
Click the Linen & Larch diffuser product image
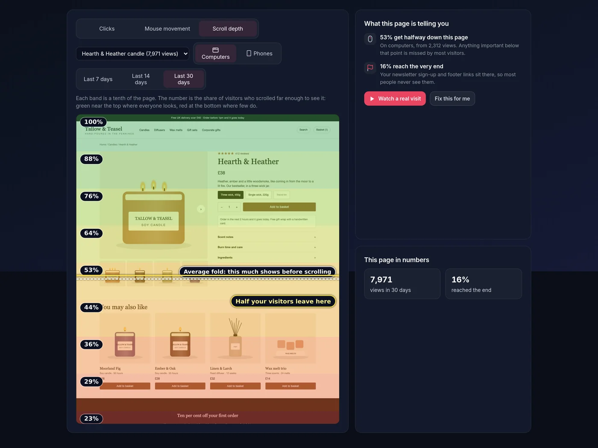point(235,338)
